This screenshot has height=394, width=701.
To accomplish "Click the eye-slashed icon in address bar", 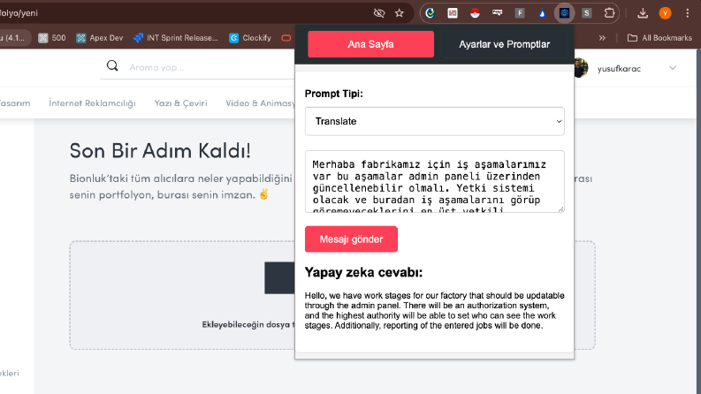I will [x=378, y=13].
